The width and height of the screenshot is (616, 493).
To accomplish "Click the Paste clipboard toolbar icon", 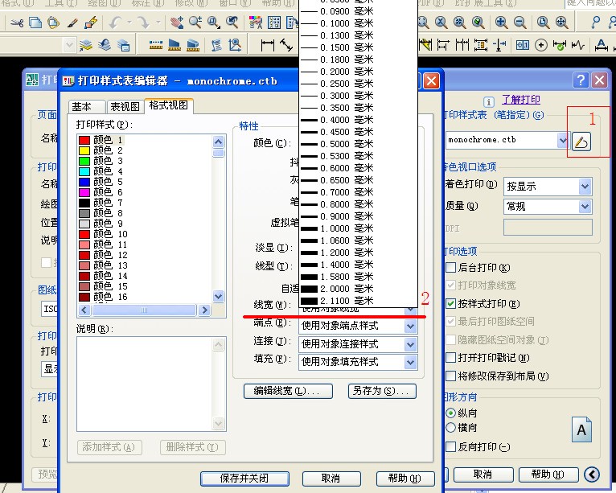I will tap(53, 23).
